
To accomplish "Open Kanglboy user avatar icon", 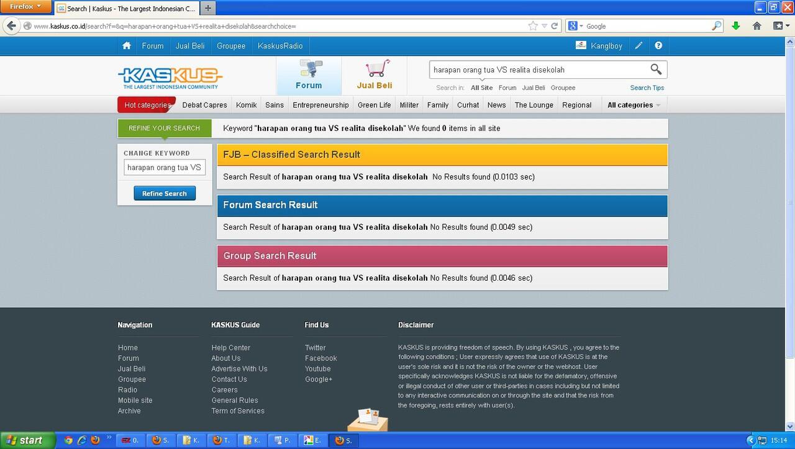I will pos(581,45).
